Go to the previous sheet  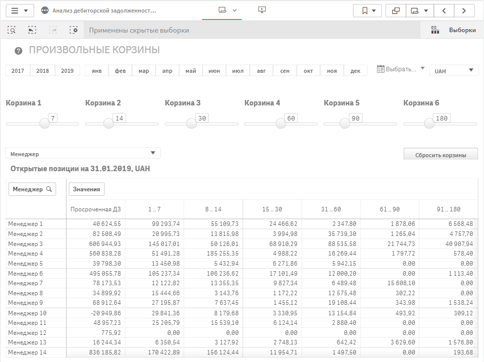(x=444, y=11)
